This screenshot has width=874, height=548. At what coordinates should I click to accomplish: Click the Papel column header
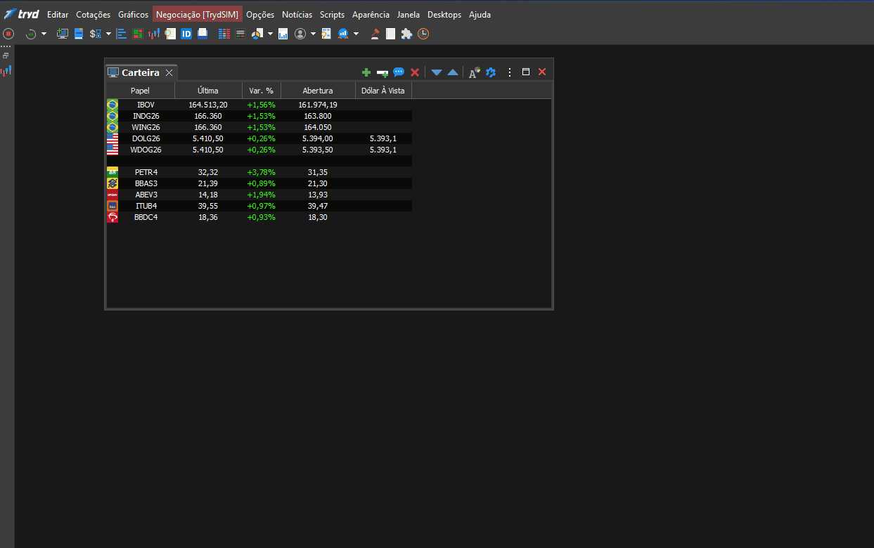pyautogui.click(x=141, y=91)
